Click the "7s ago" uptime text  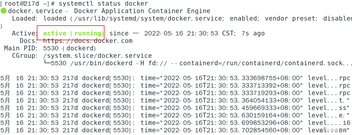[x=253, y=33]
